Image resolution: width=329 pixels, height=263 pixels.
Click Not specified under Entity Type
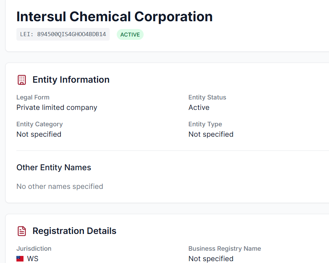211,134
